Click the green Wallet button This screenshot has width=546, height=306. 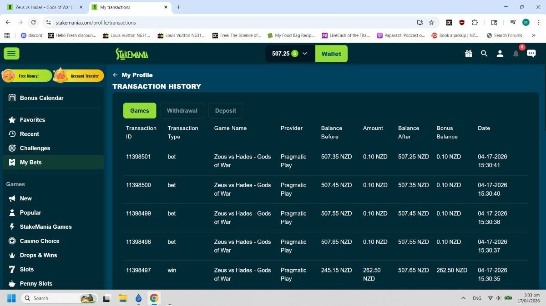(x=331, y=54)
